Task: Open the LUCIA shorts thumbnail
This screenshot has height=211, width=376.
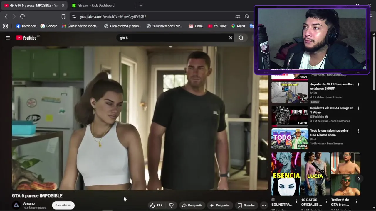Action: (x=316, y=174)
